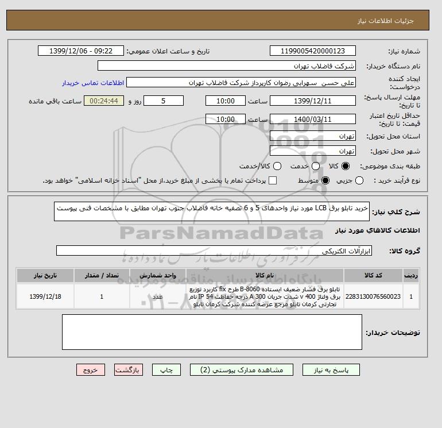The image size is (442, 428).
Task: Click the price validity time 10:00 field
Action: coord(226,119)
